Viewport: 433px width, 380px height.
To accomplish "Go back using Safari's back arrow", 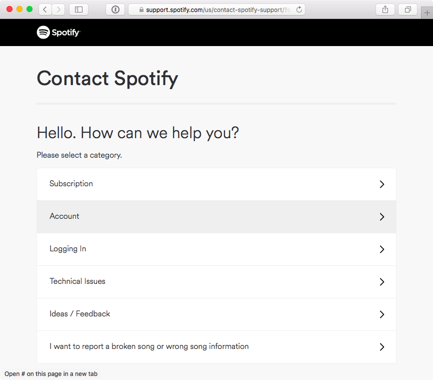I will click(45, 10).
